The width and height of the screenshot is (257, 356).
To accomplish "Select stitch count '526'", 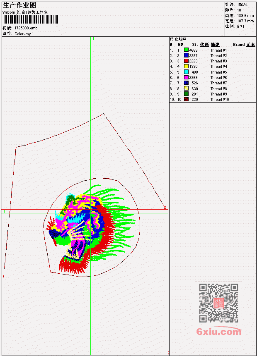I will pyautogui.click(x=195, y=83).
